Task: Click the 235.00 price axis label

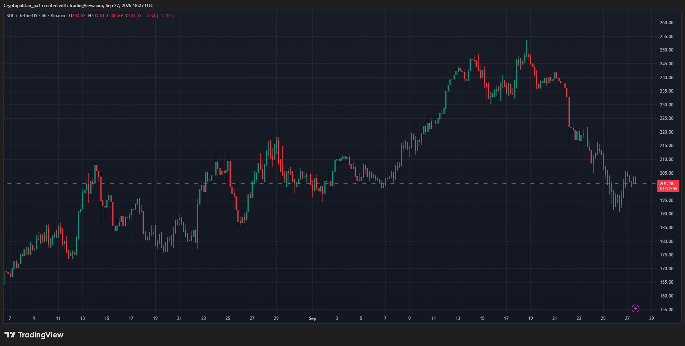Action: point(667,91)
